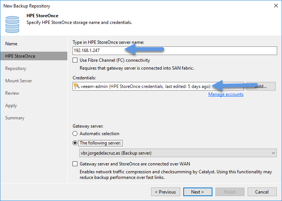The image size is (282, 201).
Task: Cancel the repository wizard
Action: [262, 192]
